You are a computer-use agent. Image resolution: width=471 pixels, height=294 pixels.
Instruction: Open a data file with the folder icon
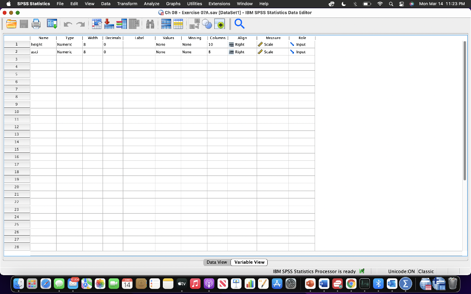coord(11,23)
